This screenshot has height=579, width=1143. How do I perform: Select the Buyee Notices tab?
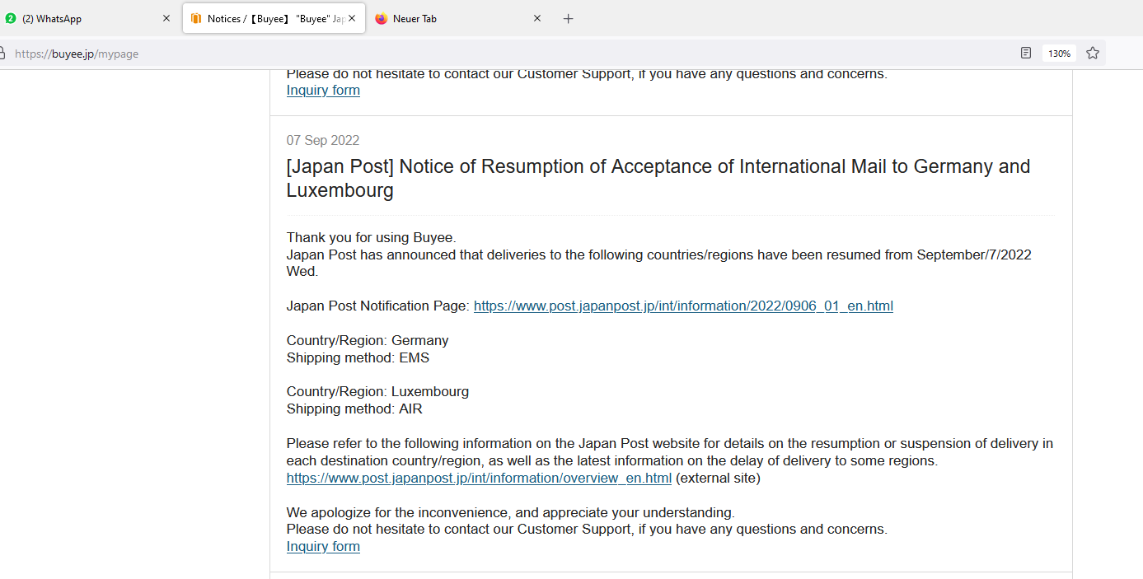point(276,19)
